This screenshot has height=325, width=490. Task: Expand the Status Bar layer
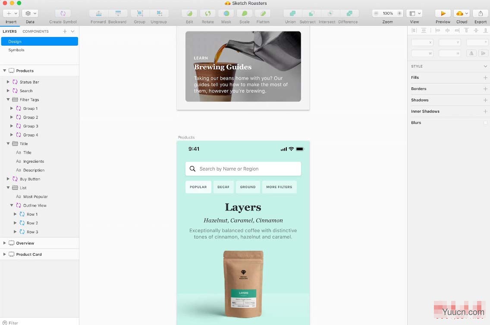8,82
